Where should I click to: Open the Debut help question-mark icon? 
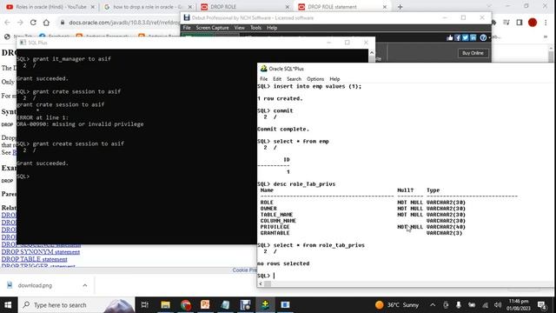[483, 37]
